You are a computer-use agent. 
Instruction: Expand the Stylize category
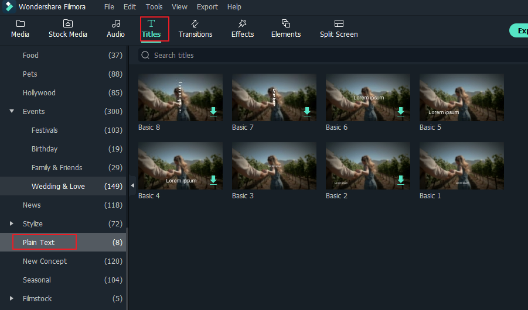pos(12,223)
